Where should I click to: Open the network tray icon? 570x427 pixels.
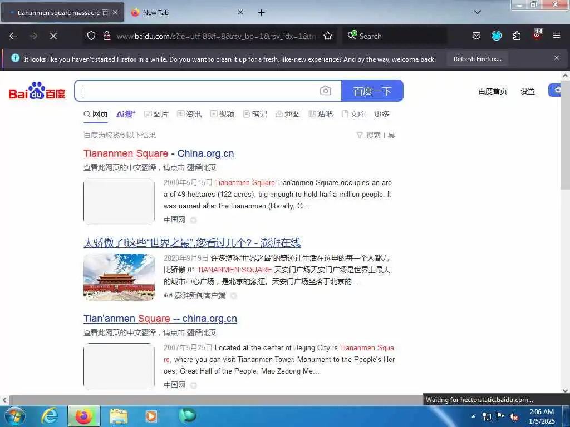[x=487, y=416]
